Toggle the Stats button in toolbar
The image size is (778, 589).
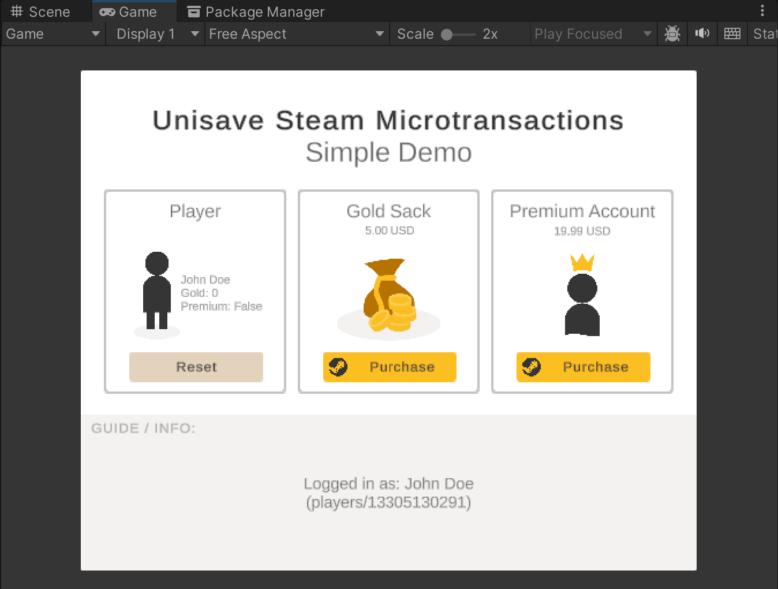[764, 34]
